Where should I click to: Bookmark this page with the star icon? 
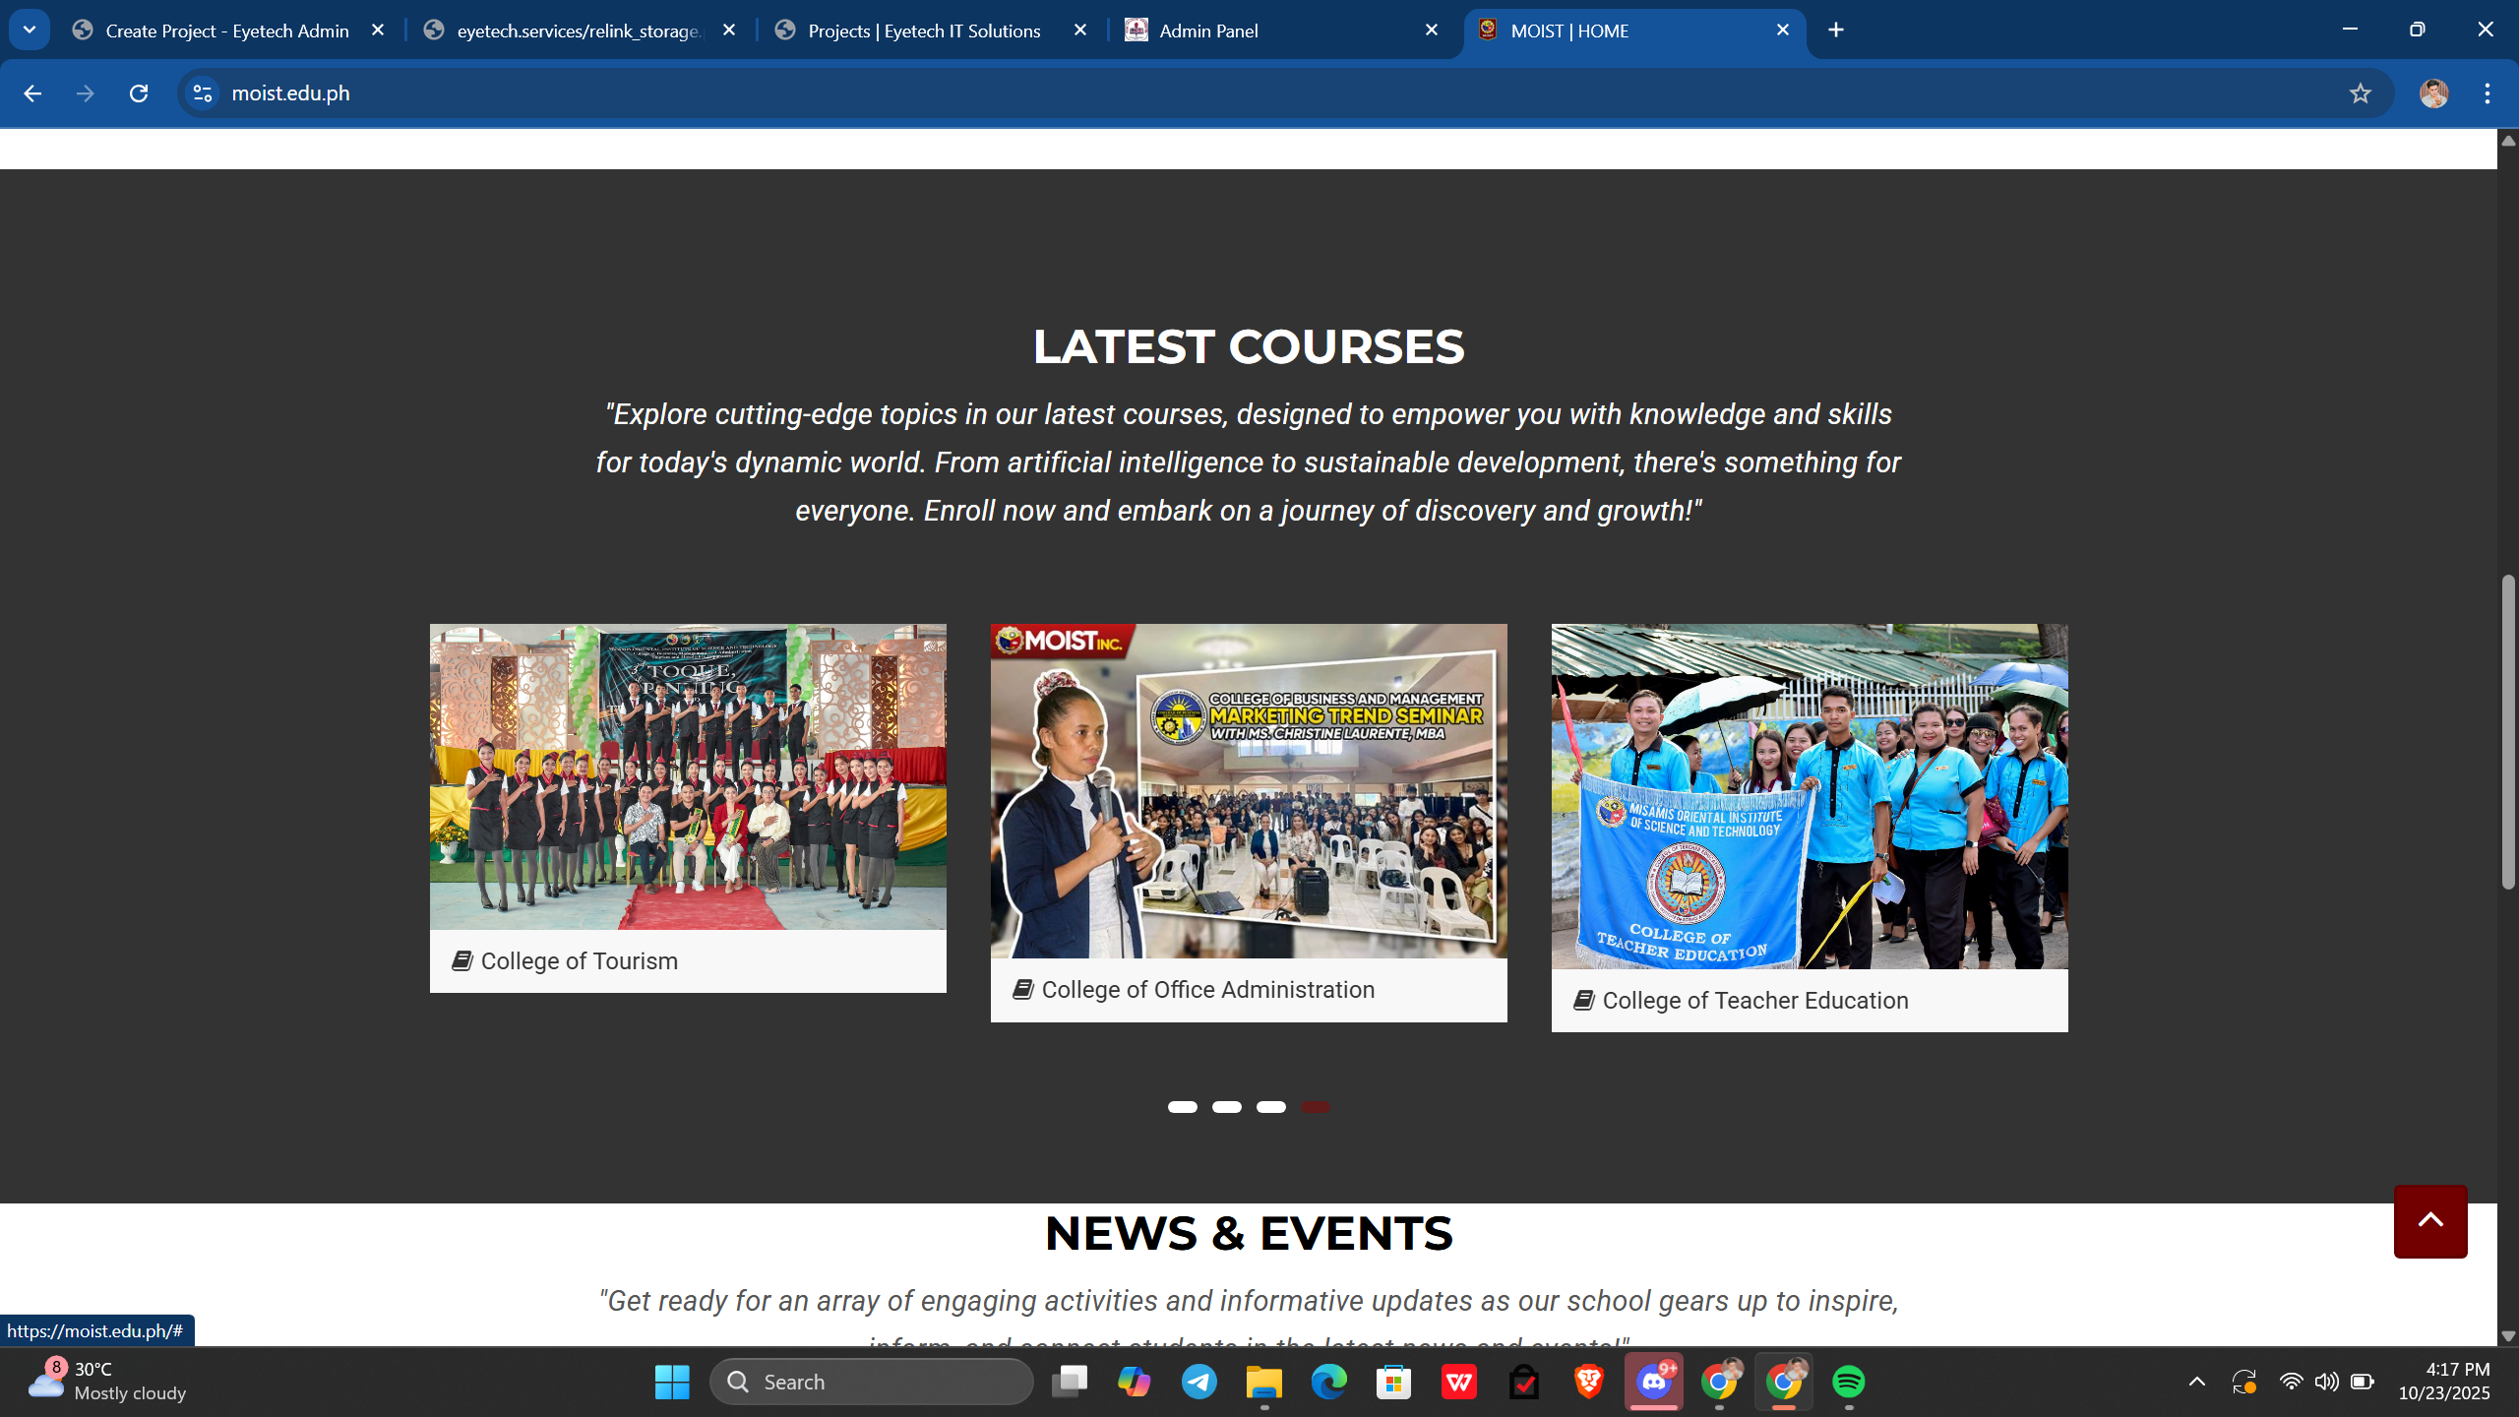click(2360, 93)
